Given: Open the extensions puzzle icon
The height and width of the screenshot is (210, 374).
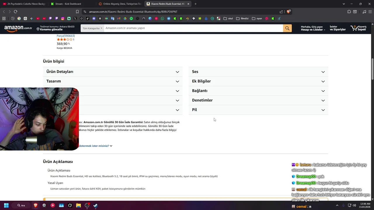Looking at the screenshot, I should click(x=349, y=12).
